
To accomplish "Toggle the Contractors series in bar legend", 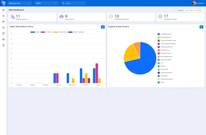I will (x=46, y=32).
